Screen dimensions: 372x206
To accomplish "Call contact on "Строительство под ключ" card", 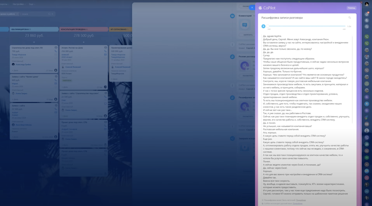I will point(105,96).
